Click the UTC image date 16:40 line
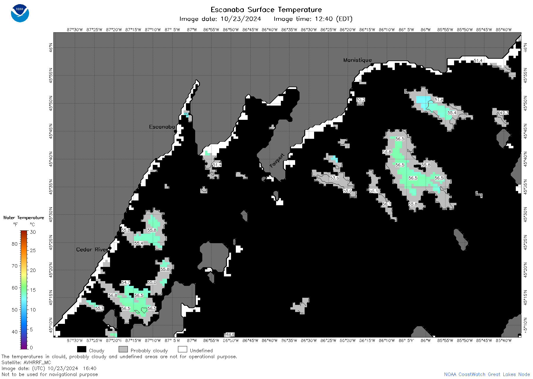The width and height of the screenshot is (533, 379). coord(49,368)
